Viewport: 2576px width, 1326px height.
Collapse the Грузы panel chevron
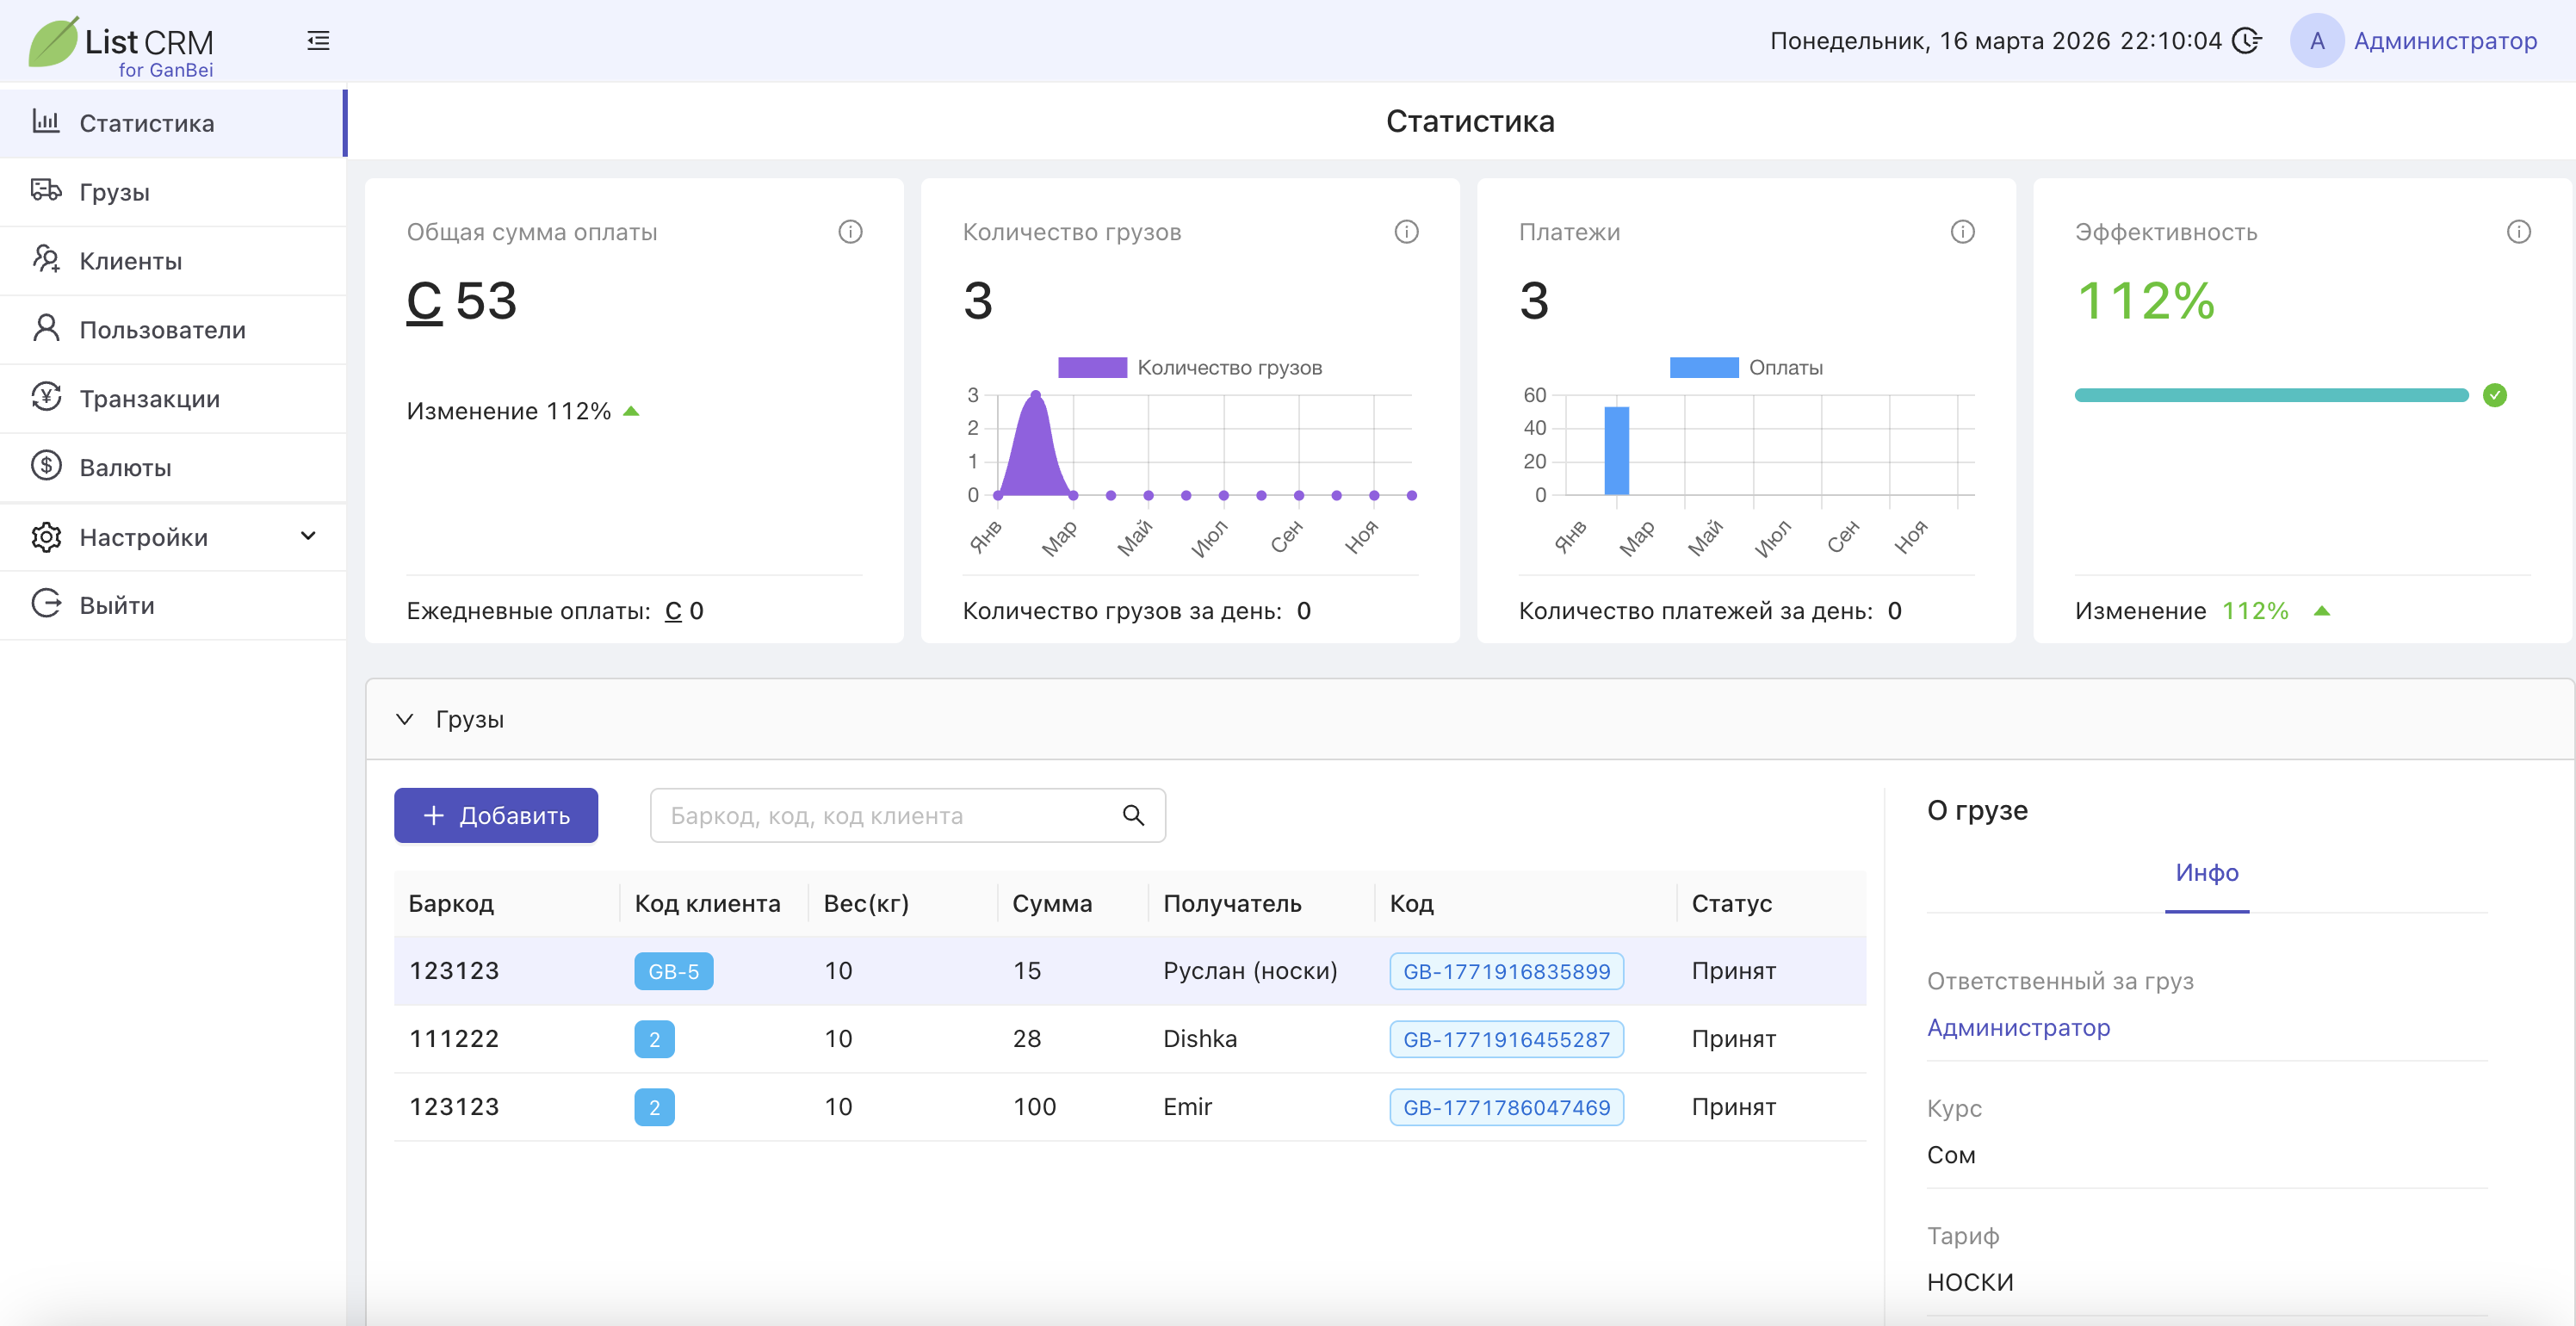pyautogui.click(x=404, y=719)
